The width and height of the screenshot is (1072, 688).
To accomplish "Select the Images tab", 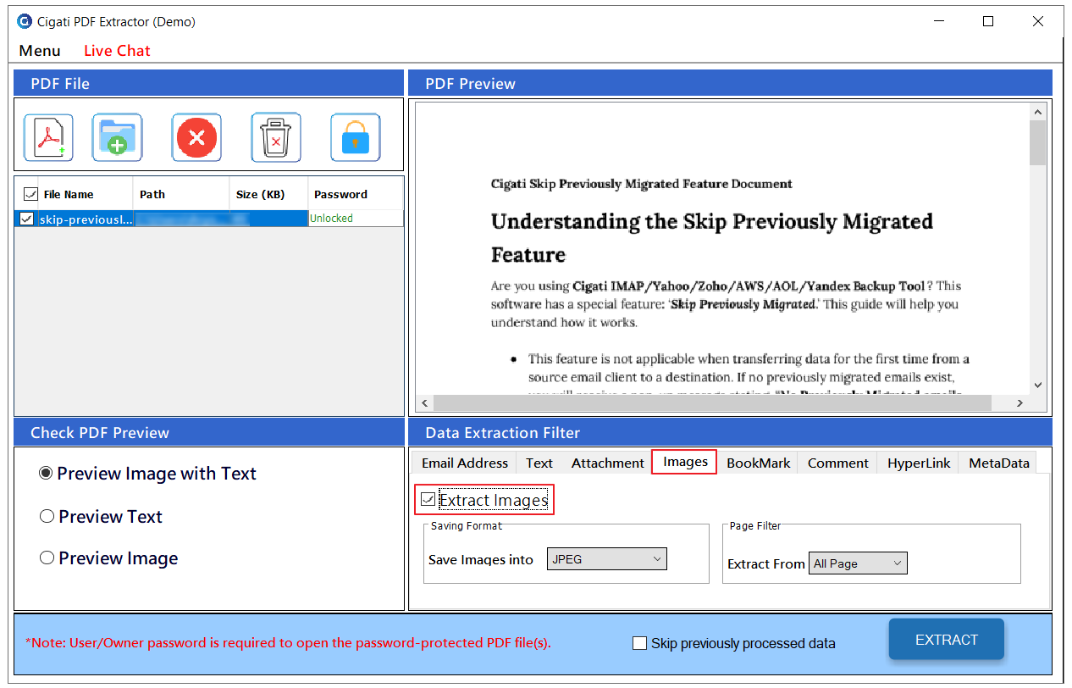I will pos(685,462).
